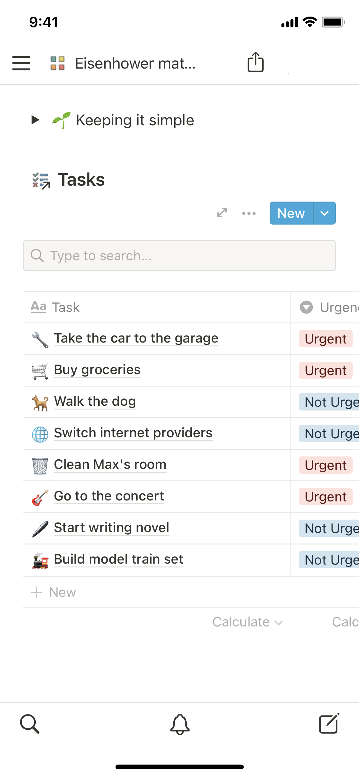Open dropdown arrow next to New button
This screenshot has width=359, height=777.
(325, 213)
